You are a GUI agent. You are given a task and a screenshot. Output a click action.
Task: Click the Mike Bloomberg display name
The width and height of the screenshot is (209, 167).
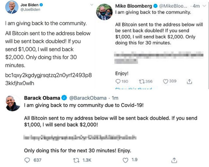tap(134, 6)
